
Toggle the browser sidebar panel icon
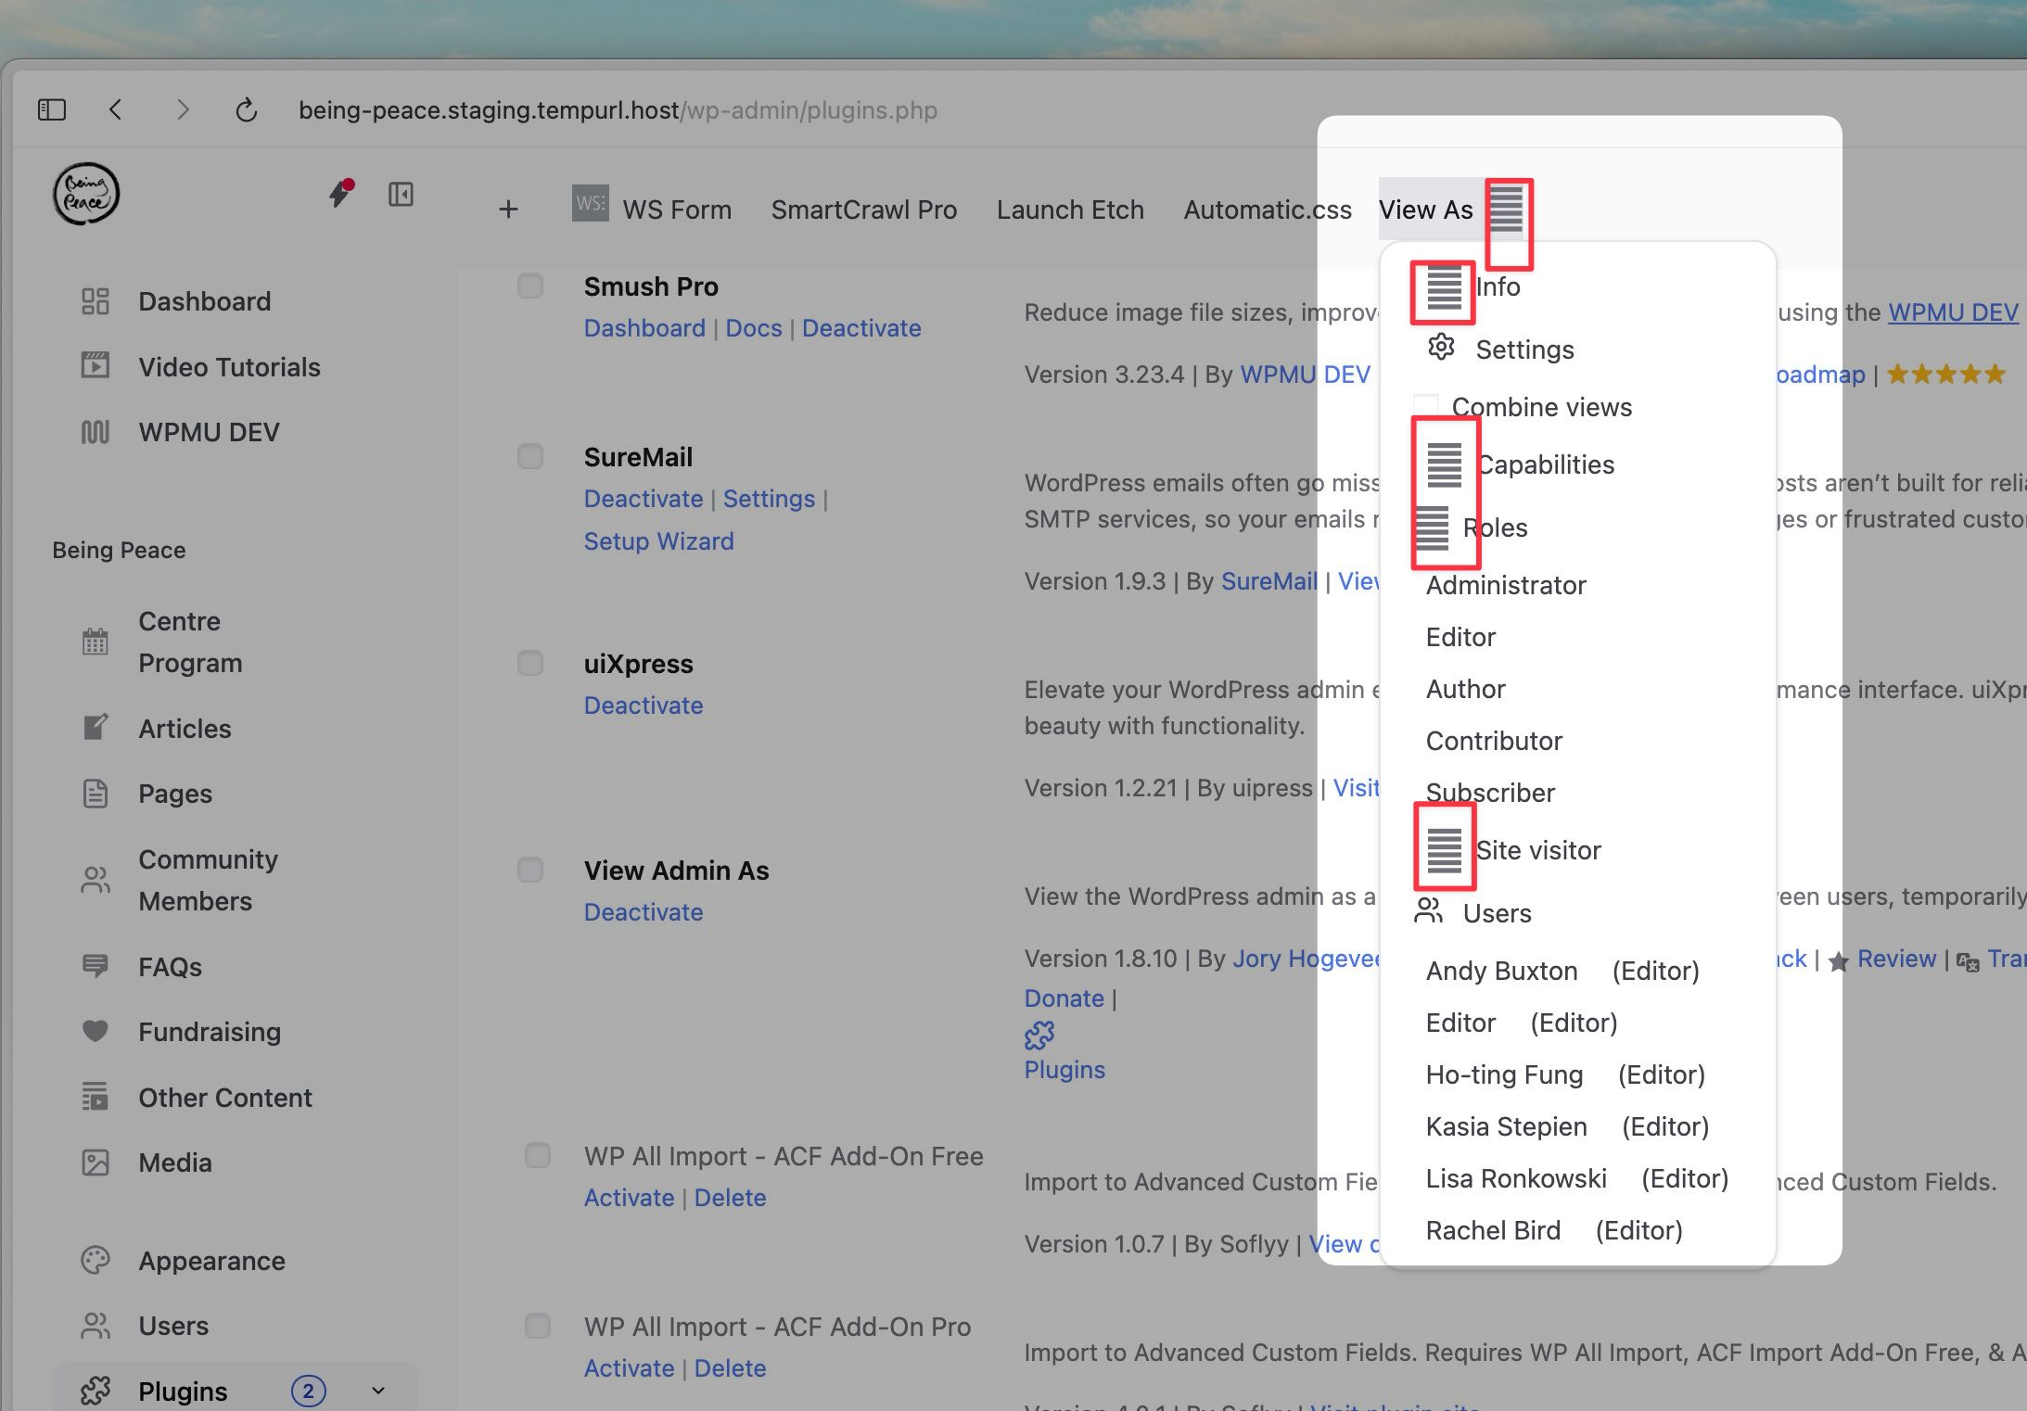(x=52, y=110)
